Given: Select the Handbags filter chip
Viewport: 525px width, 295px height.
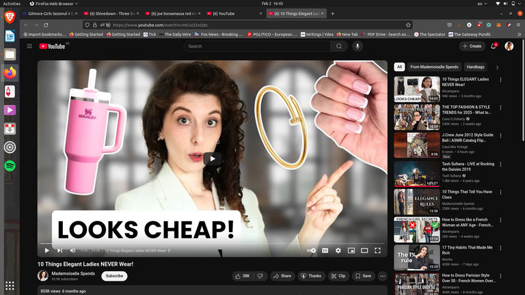Looking at the screenshot, I should click(476, 67).
